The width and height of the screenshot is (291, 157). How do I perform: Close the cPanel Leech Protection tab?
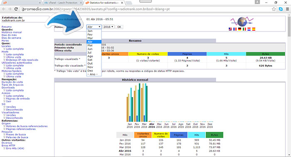tap(81, 3)
